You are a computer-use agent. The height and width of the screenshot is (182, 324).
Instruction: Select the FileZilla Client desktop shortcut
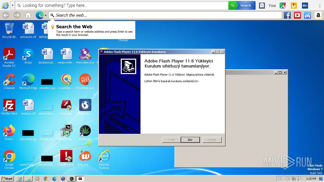coord(9,107)
